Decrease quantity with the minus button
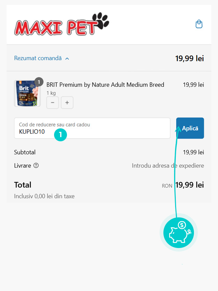This screenshot has height=291, width=218. [x=53, y=103]
